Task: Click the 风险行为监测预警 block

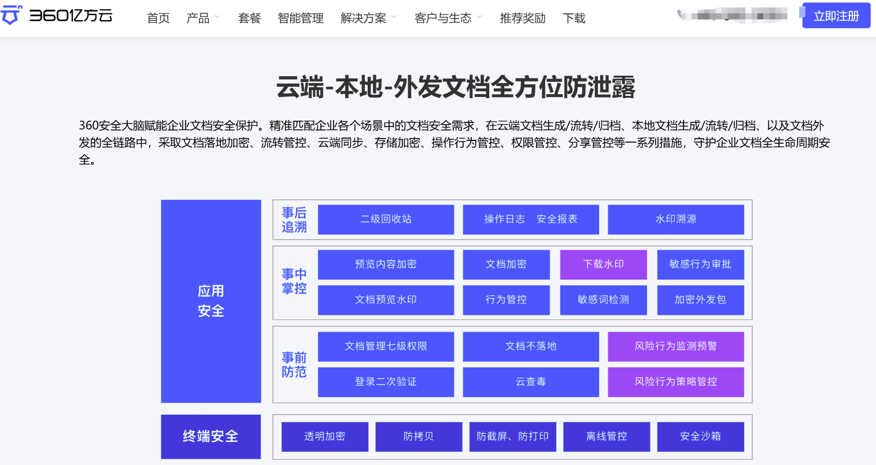Action: (676, 347)
